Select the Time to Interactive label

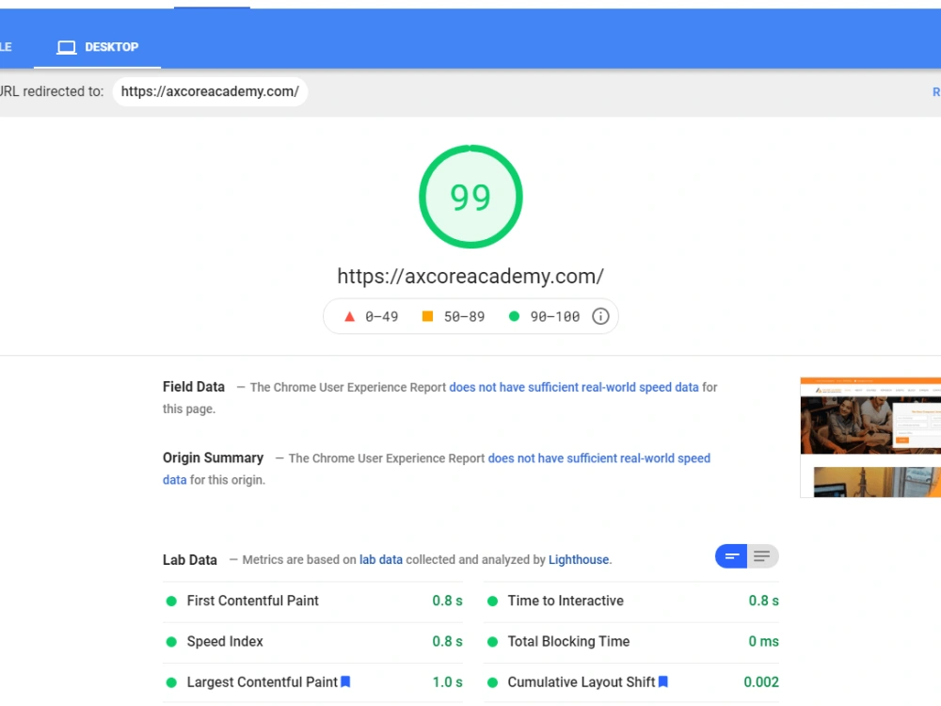(566, 601)
